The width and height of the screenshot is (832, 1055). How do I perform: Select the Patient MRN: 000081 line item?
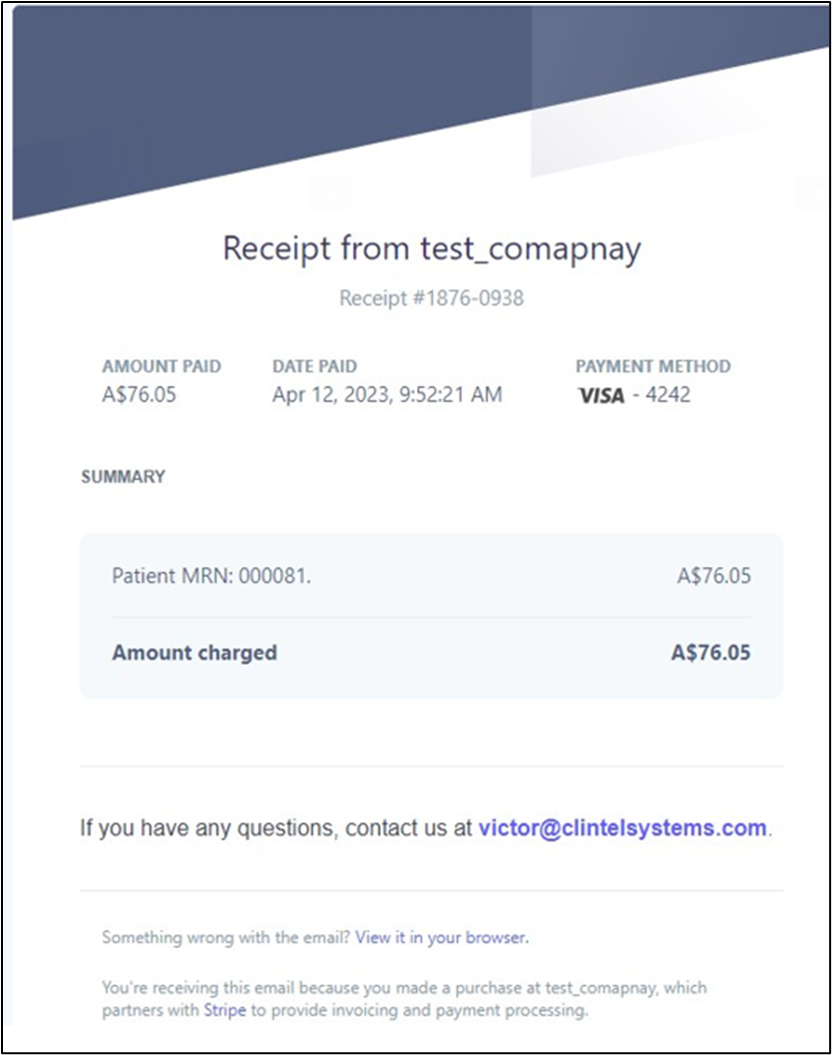click(211, 576)
